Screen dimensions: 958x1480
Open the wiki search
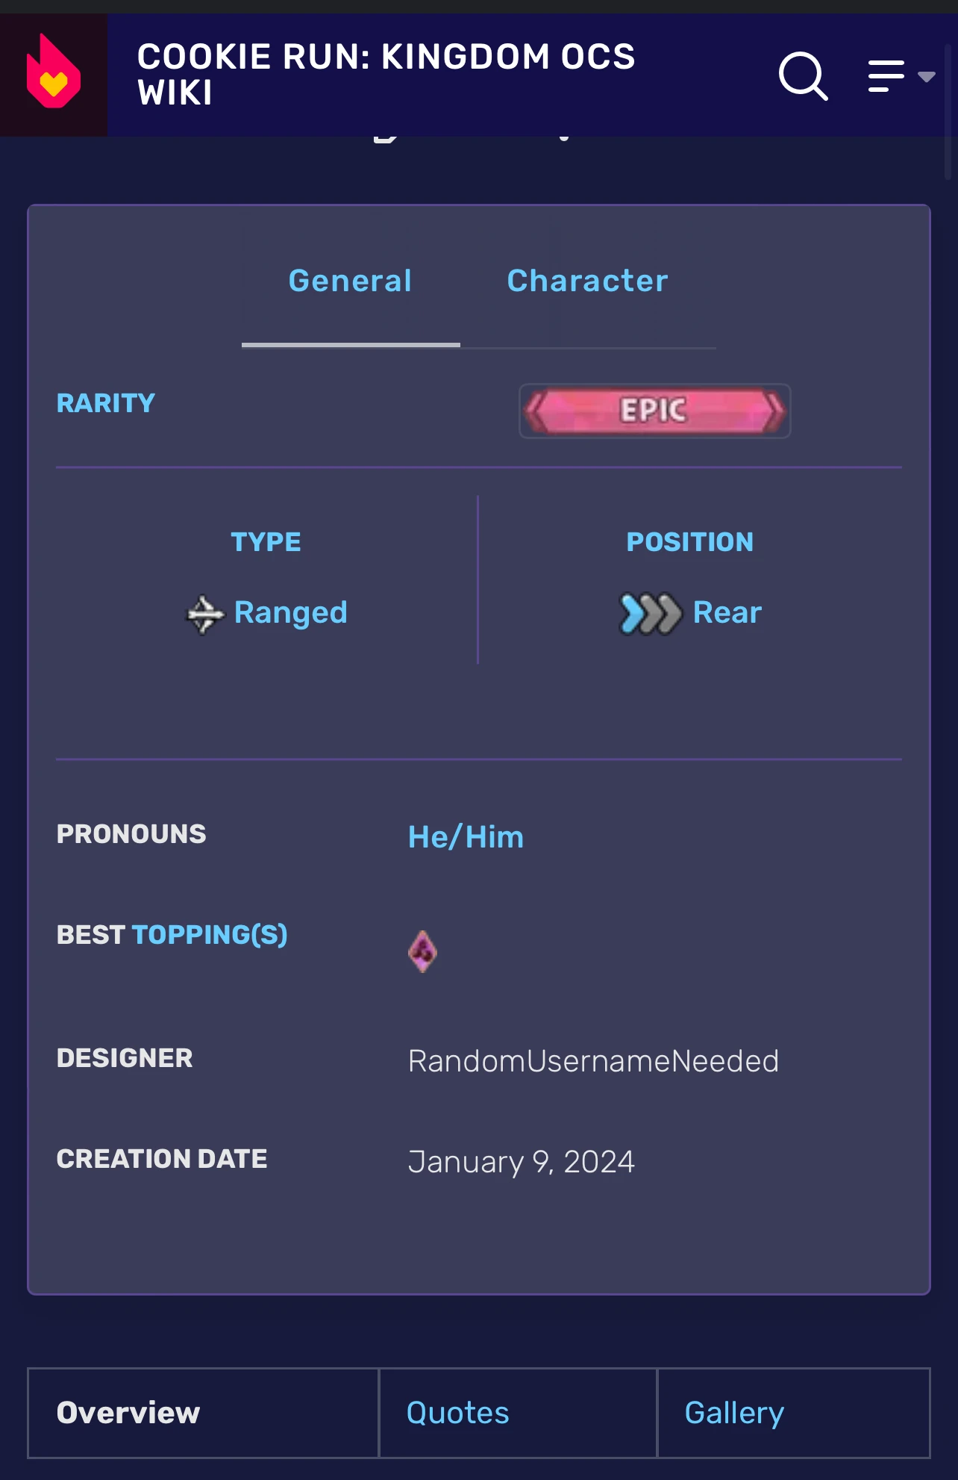(803, 75)
